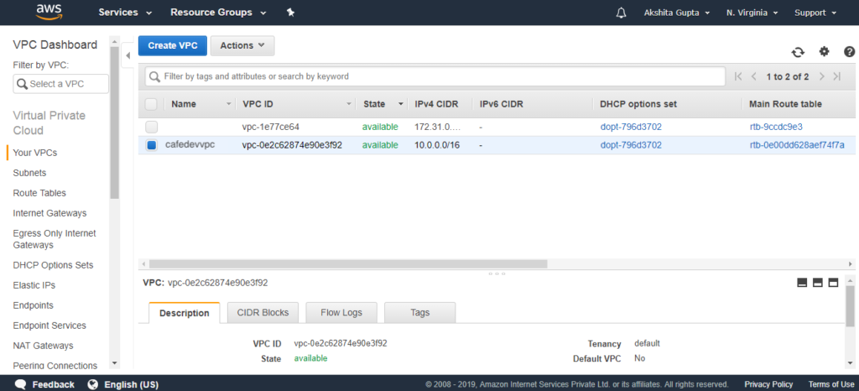Click the Feedback speech bubble icon
The height and width of the screenshot is (391, 859).
coord(21,384)
